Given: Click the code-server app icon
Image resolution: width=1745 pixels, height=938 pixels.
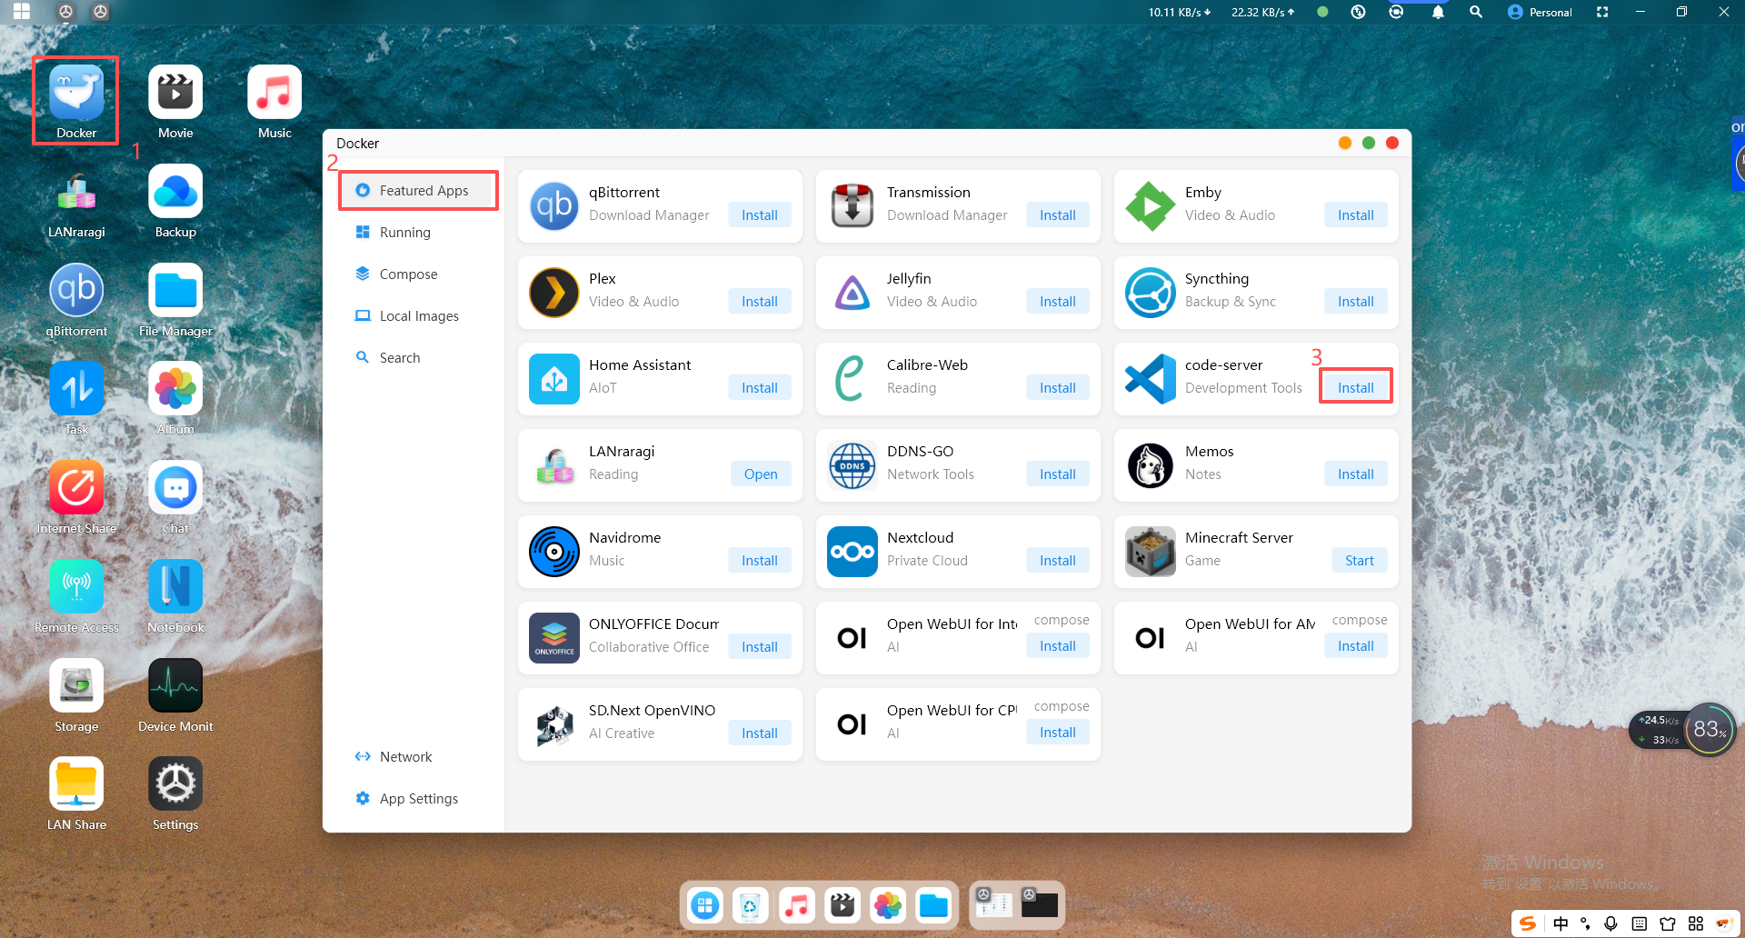Looking at the screenshot, I should point(1151,379).
